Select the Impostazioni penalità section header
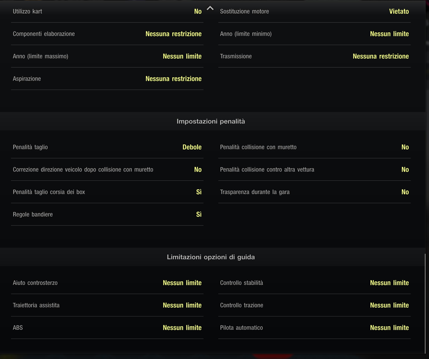The height and width of the screenshot is (359, 429). pyautogui.click(x=211, y=121)
